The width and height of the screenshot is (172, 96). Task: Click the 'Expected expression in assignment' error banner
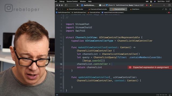(x=150, y=67)
